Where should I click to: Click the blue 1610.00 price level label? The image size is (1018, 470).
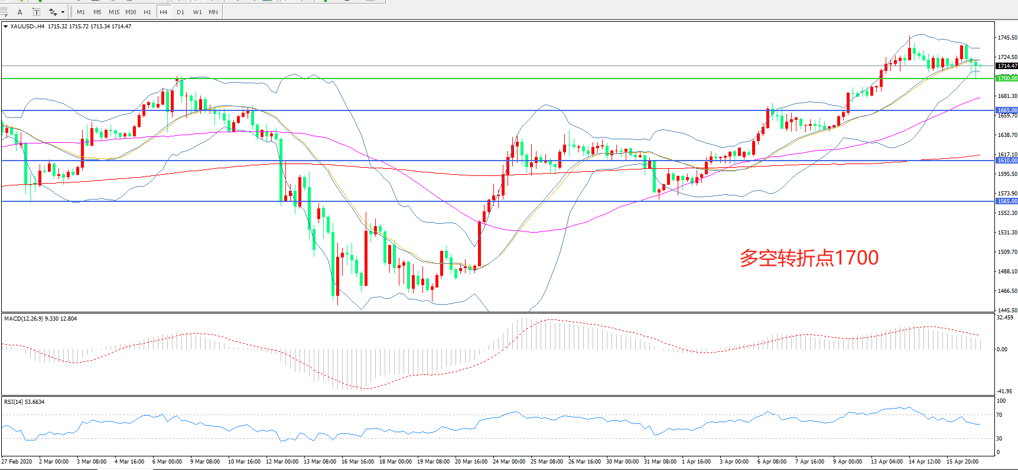pos(1007,161)
